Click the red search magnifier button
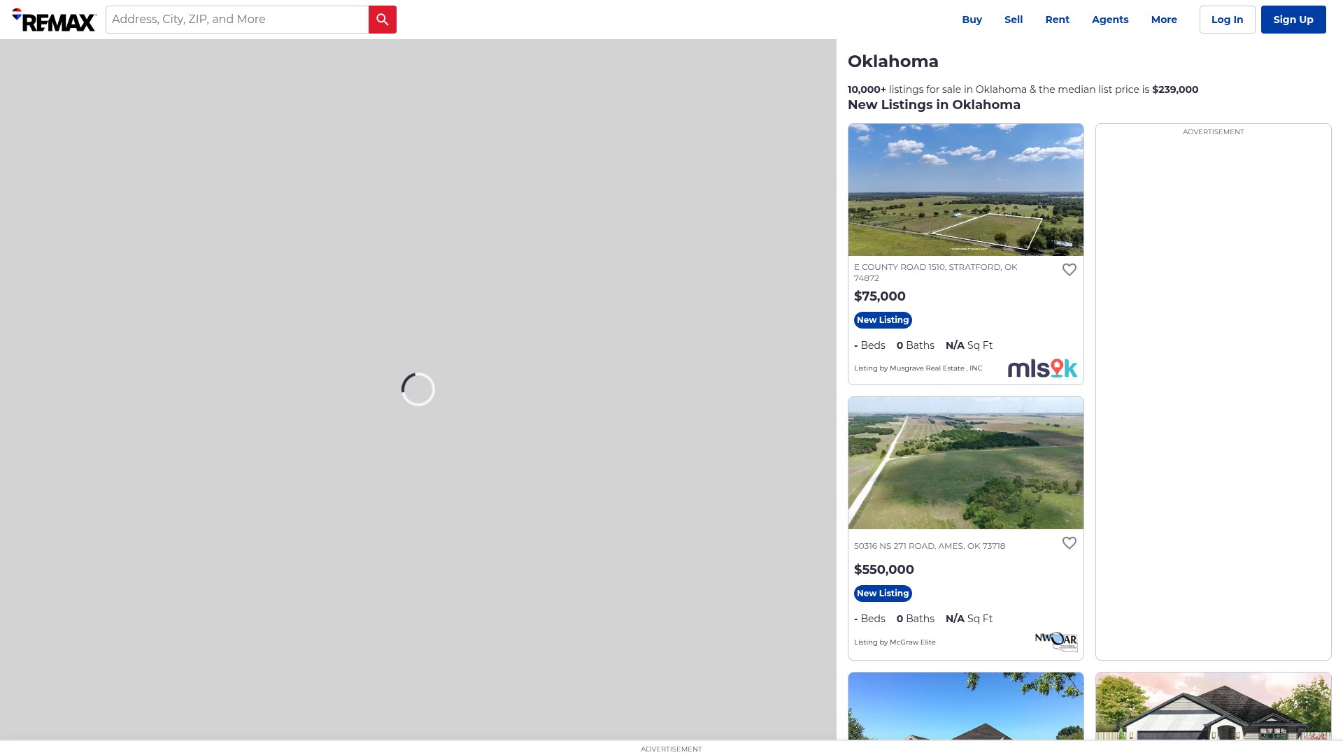This screenshot has height=755, width=1343. coord(383,20)
